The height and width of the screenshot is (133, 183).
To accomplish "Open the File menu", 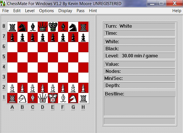I will [x=5, y=11].
